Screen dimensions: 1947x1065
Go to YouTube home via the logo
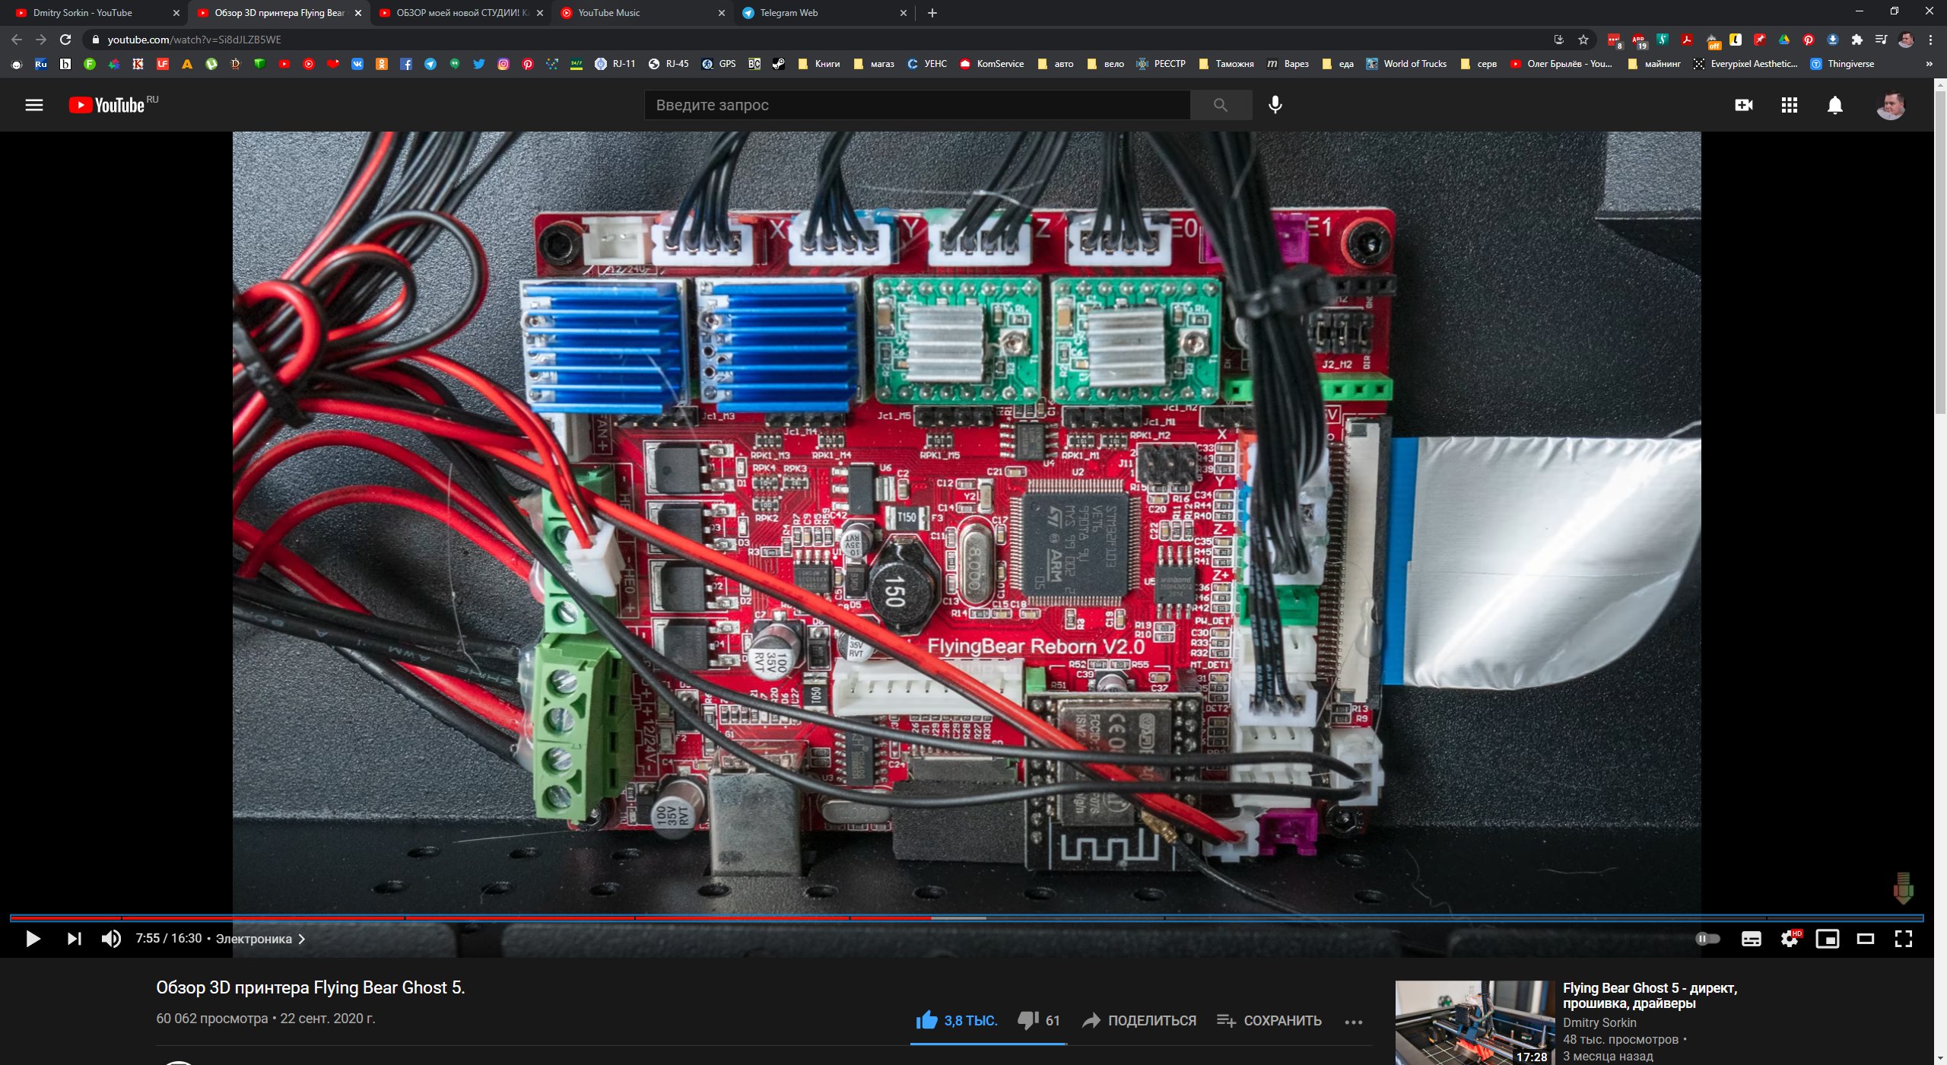pos(107,105)
